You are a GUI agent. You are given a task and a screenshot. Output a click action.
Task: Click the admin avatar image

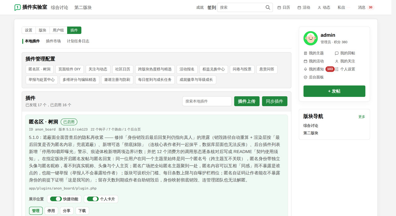[311, 38]
